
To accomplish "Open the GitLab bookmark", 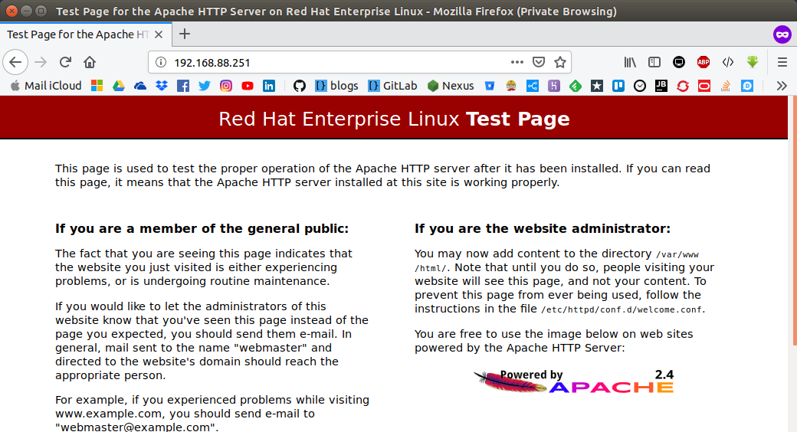I will (x=392, y=86).
